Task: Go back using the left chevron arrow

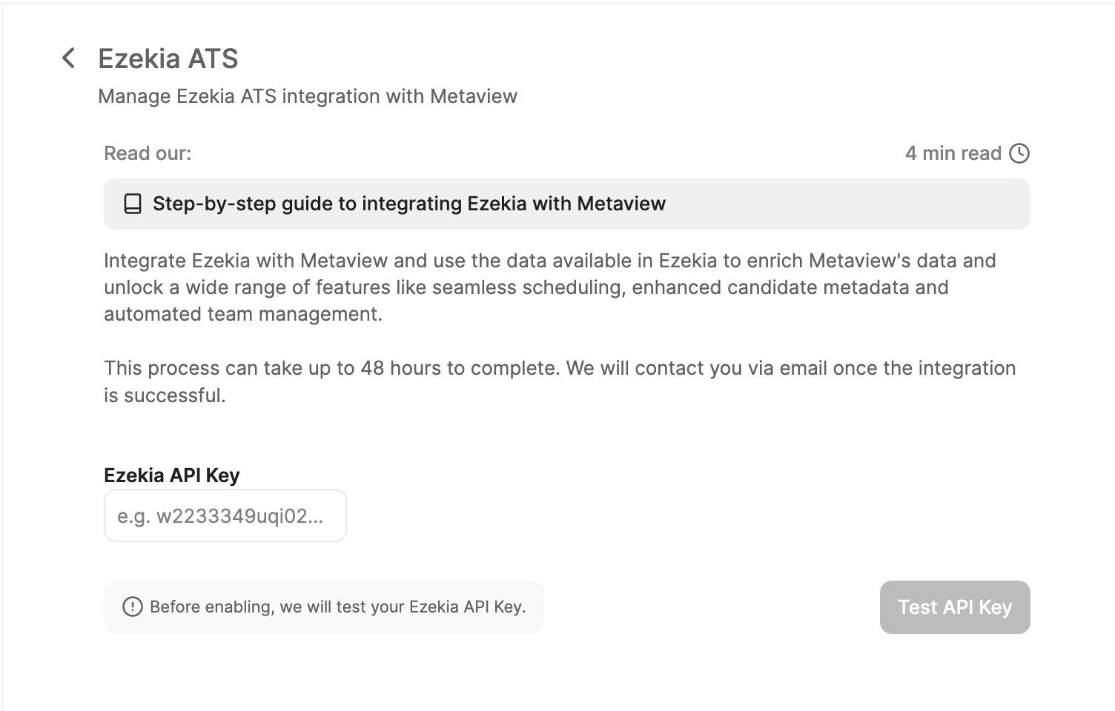Action: click(68, 58)
